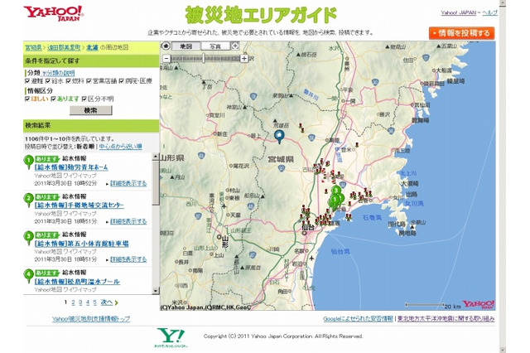Viewport: 530px width, 353px height.
Task: Open the ヘルプ help link
Action: (x=489, y=13)
